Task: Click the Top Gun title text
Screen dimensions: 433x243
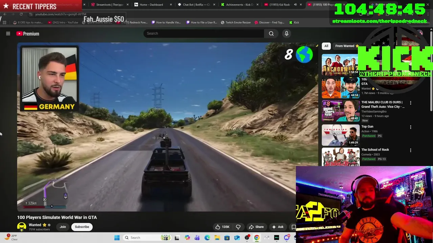Action: pos(367,127)
